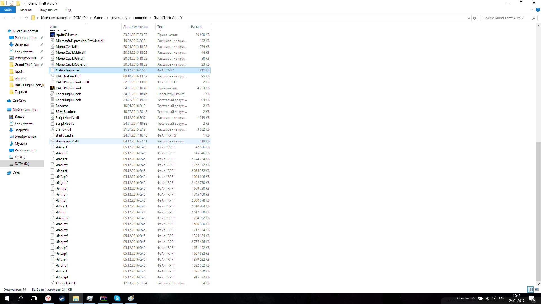The height and width of the screenshot is (304, 541).
Task: Open the RAGEPluginHook application file
Action: pos(69,88)
